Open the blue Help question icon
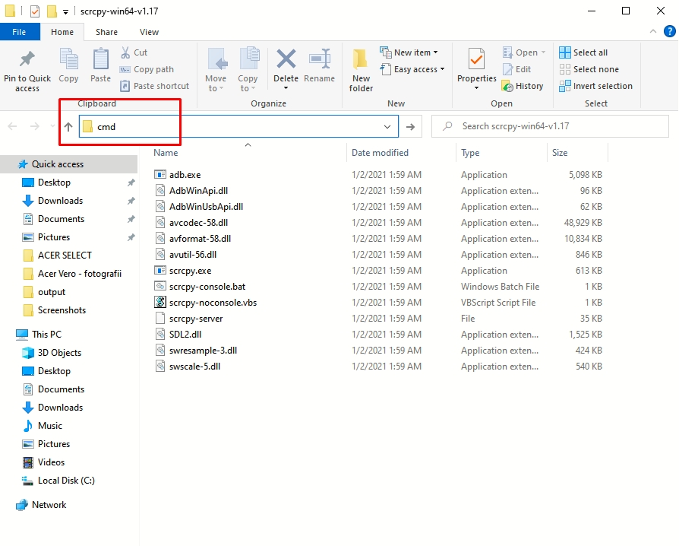679x546 pixels. click(669, 31)
